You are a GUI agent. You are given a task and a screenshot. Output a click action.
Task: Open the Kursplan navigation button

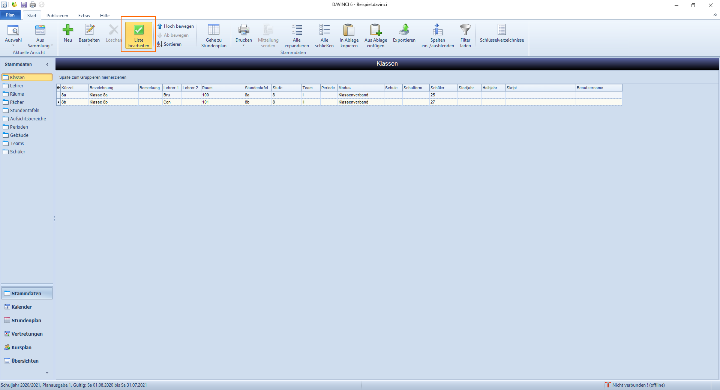coord(27,347)
